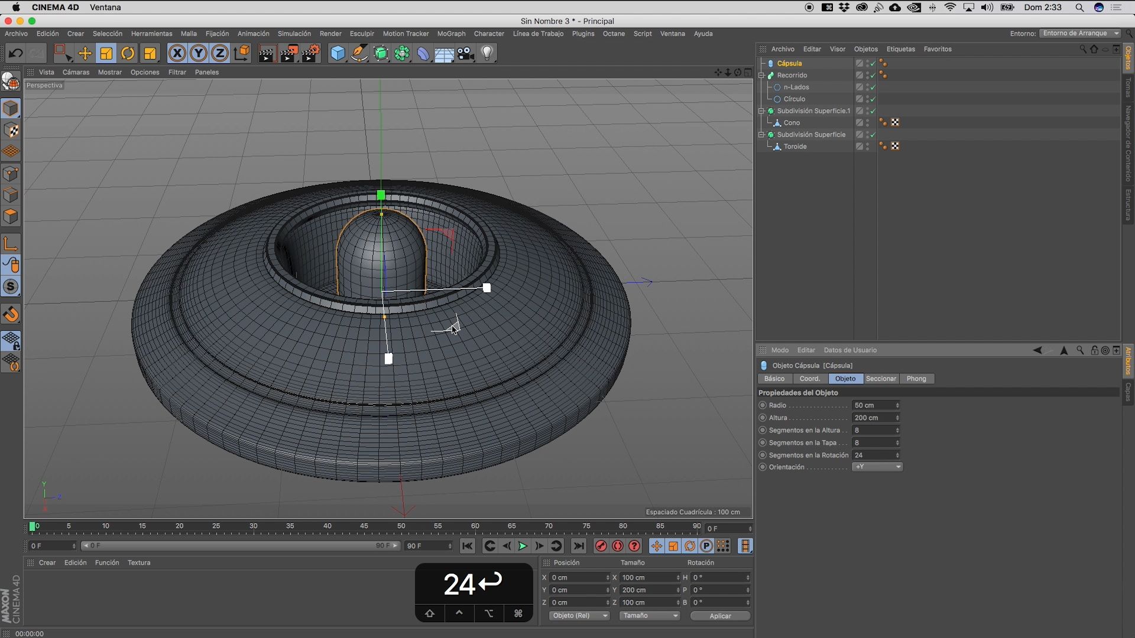Switch to polygons mode

[11, 216]
